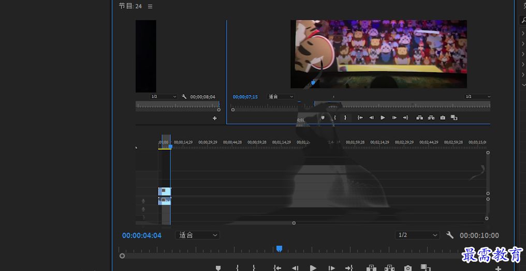Click small step-back button in recorded preview
Image resolution: width=526 pixels, height=271 pixels.
tap(371, 118)
